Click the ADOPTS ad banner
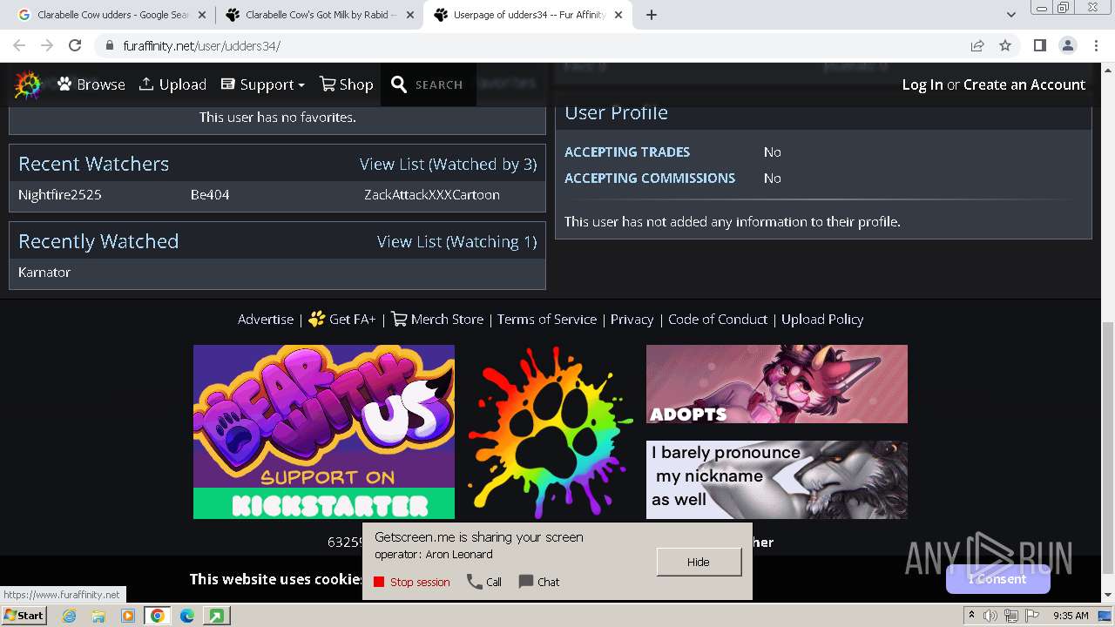This screenshot has width=1115, height=627. pos(777,384)
